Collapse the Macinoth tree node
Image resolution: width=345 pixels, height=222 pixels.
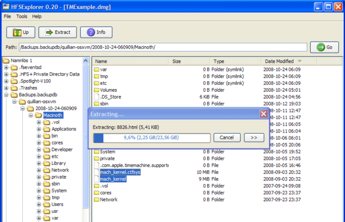tap(31, 115)
